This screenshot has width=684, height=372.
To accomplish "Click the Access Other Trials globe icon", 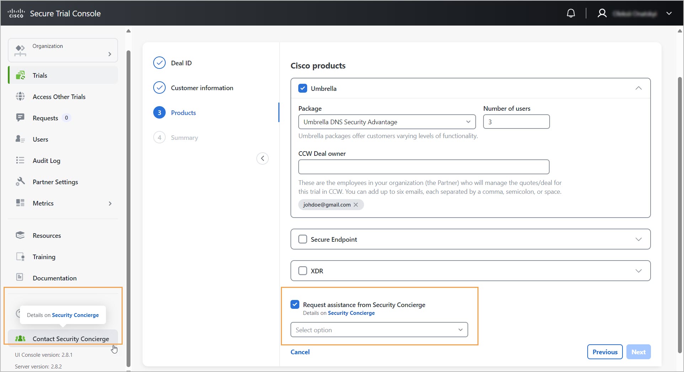I will 20,97.
